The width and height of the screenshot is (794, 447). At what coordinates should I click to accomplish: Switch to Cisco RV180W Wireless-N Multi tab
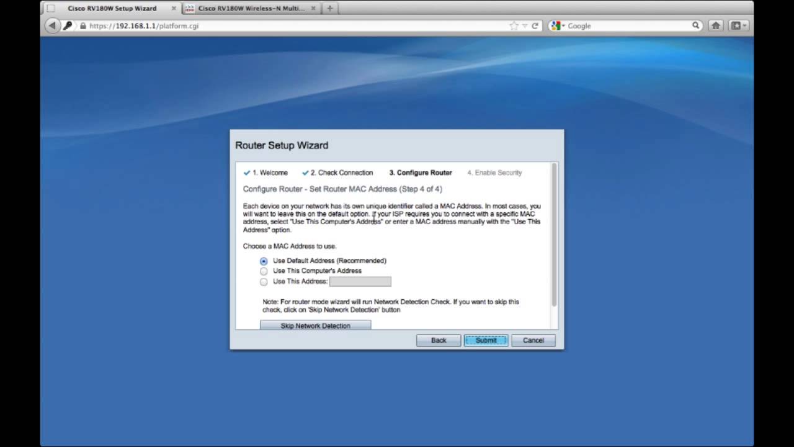251,9
